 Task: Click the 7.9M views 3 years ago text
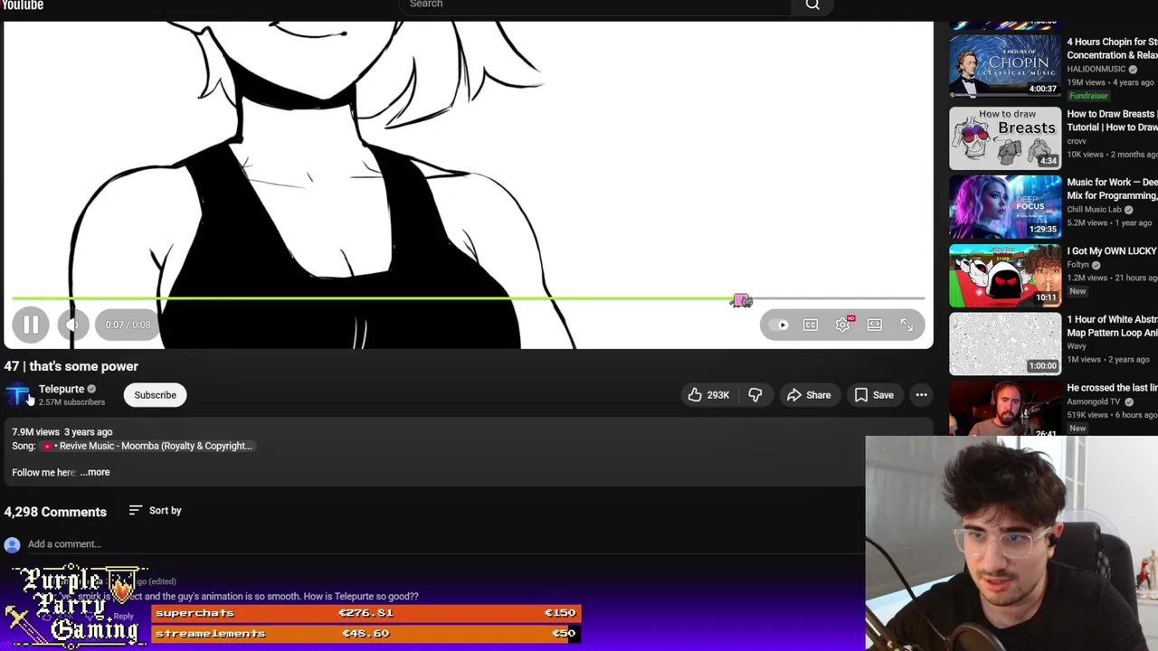pyautogui.click(x=62, y=432)
